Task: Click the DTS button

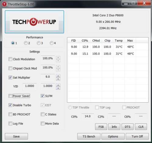Action: coord(127,127)
